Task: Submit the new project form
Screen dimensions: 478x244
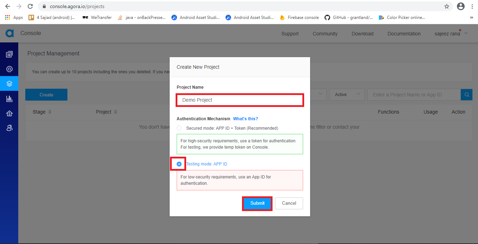Action: click(x=257, y=203)
